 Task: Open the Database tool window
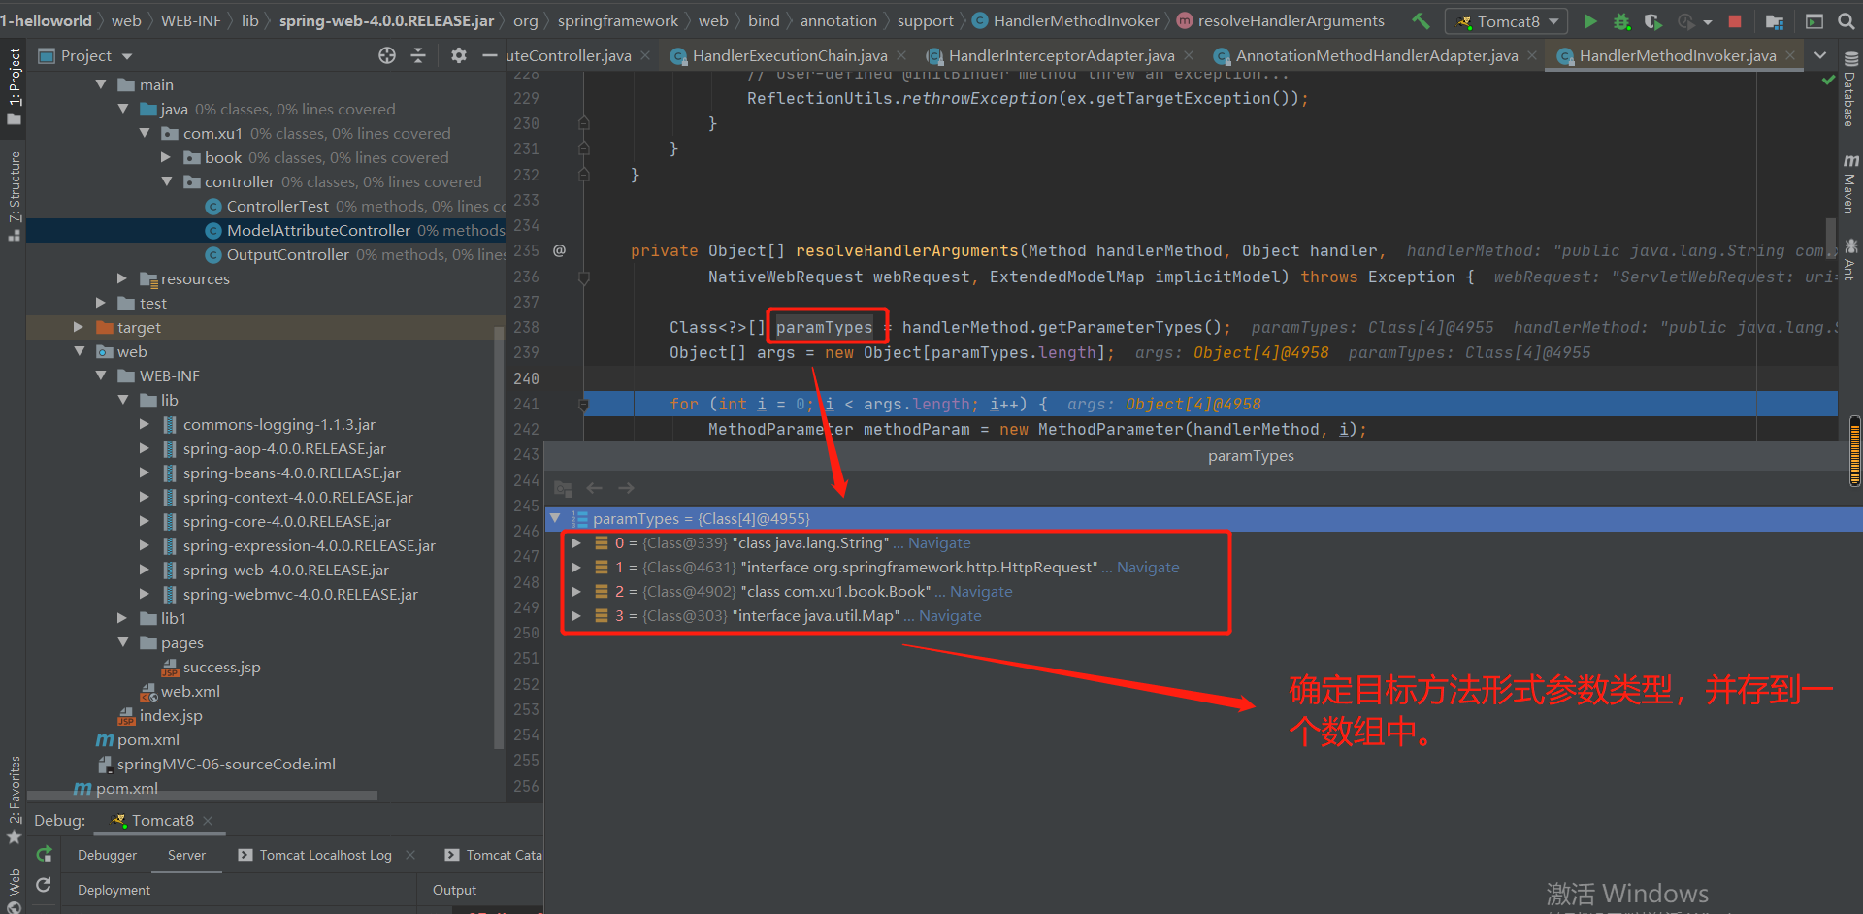(1850, 89)
